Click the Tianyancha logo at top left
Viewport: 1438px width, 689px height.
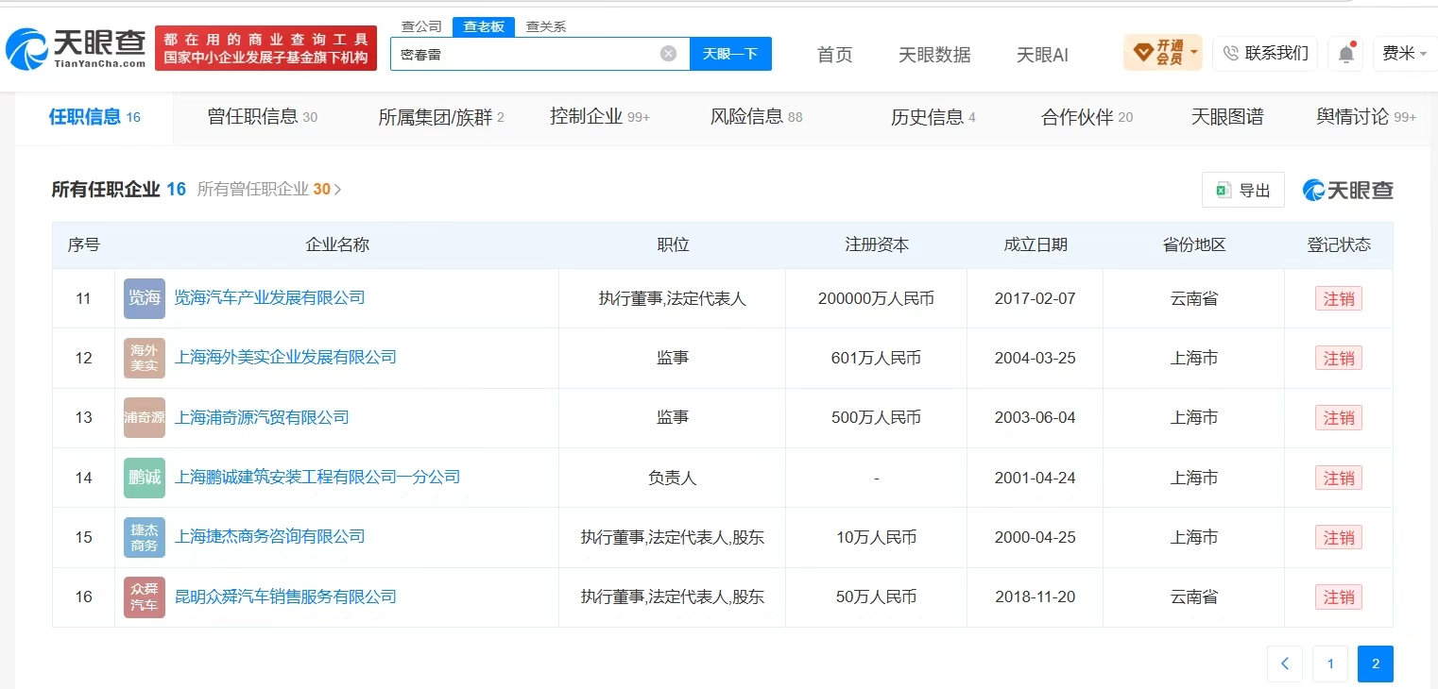(x=76, y=48)
